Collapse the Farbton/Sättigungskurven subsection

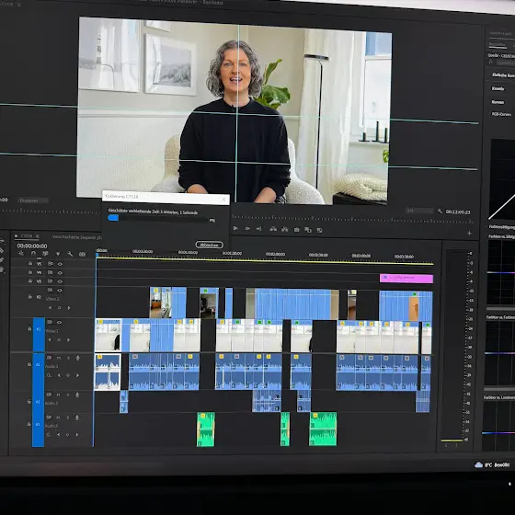(x=501, y=226)
